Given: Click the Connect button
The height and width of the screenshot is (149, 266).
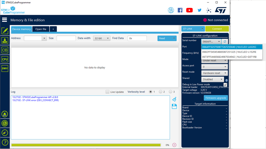Looking at the screenshot, I should [217, 29].
